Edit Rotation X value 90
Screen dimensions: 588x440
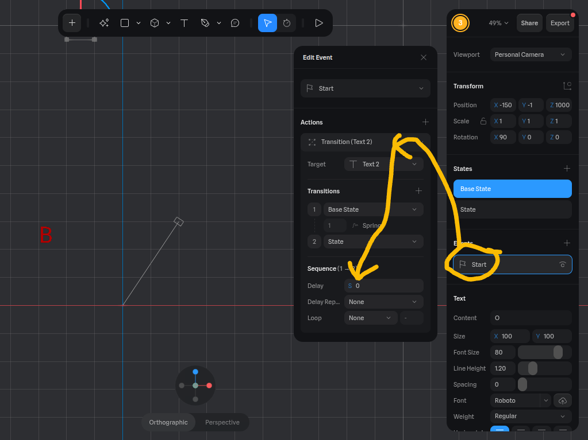tap(503, 137)
